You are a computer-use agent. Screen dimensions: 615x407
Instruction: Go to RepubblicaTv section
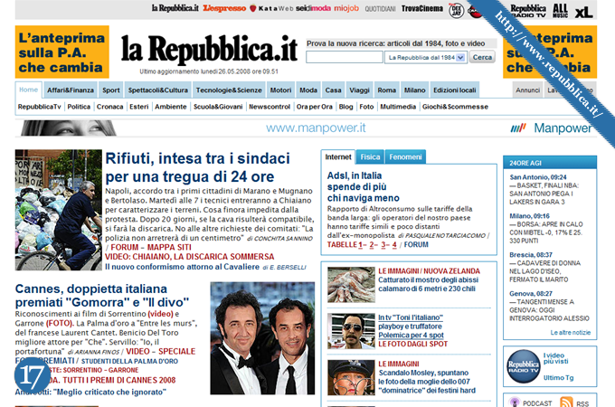pos(39,107)
